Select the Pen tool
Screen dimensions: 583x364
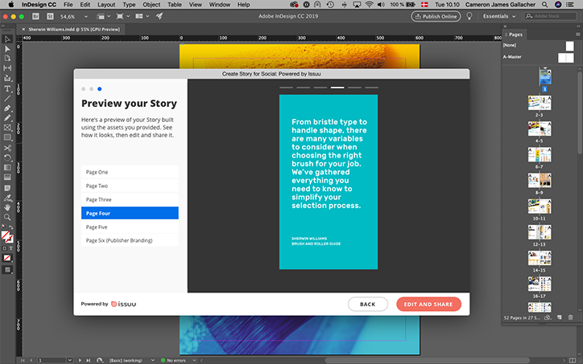coord(7,108)
